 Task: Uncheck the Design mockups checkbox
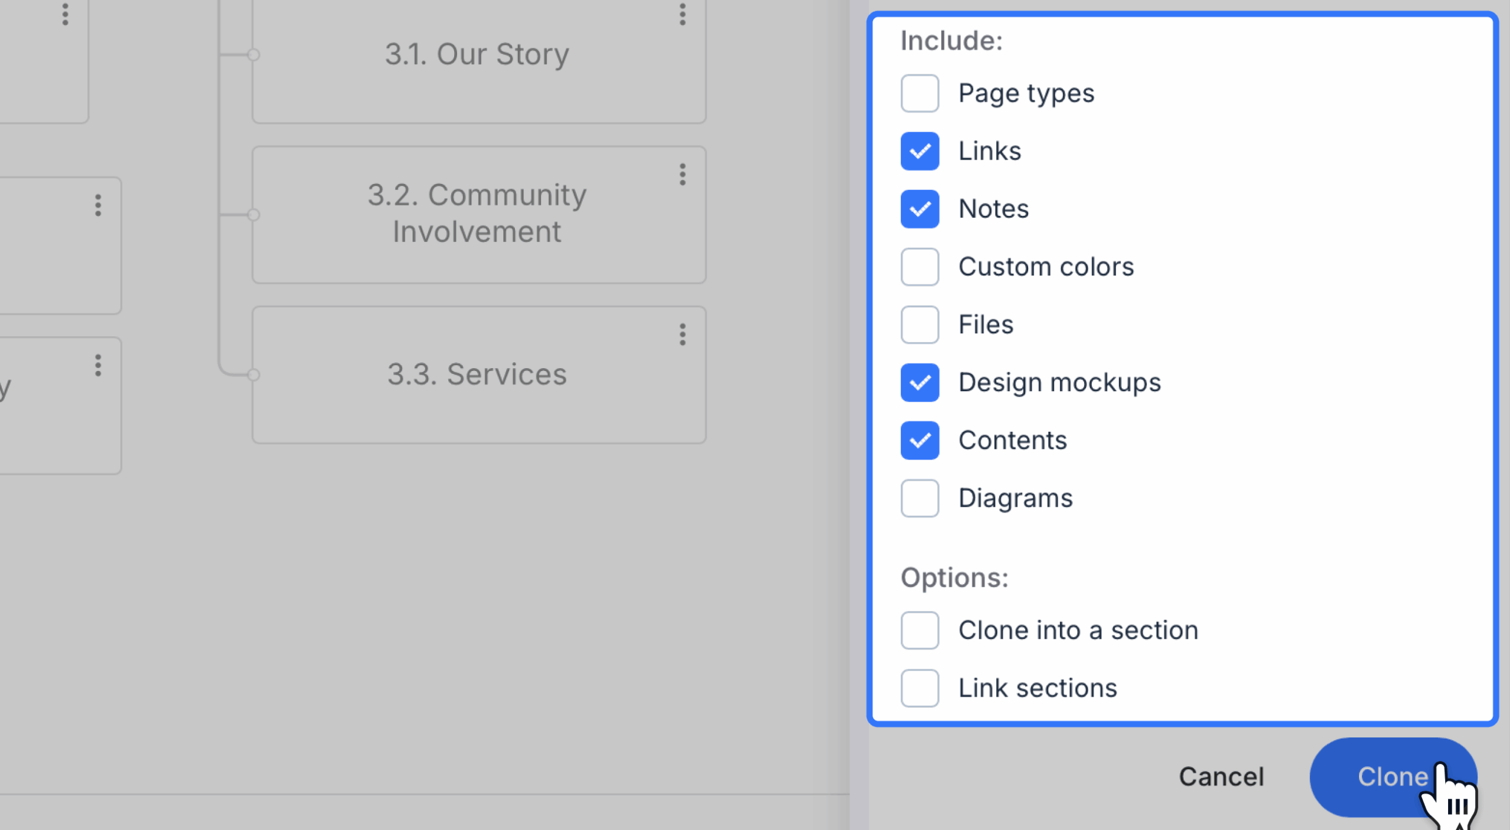920,382
